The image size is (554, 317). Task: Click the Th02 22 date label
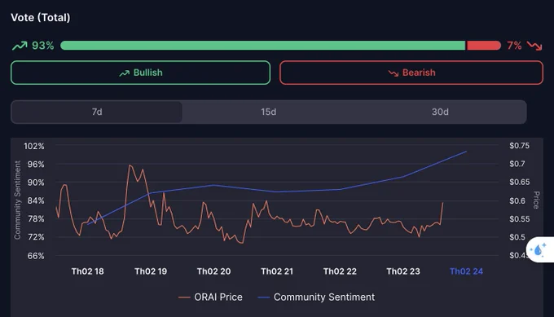(340, 271)
